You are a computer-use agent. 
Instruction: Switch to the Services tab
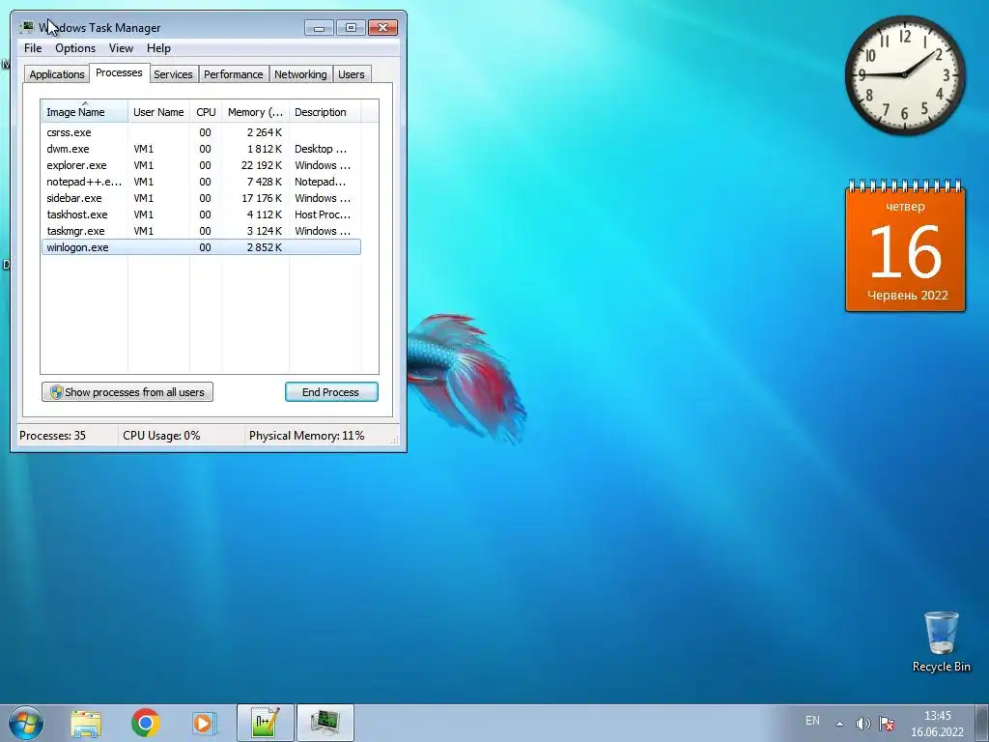pos(173,74)
